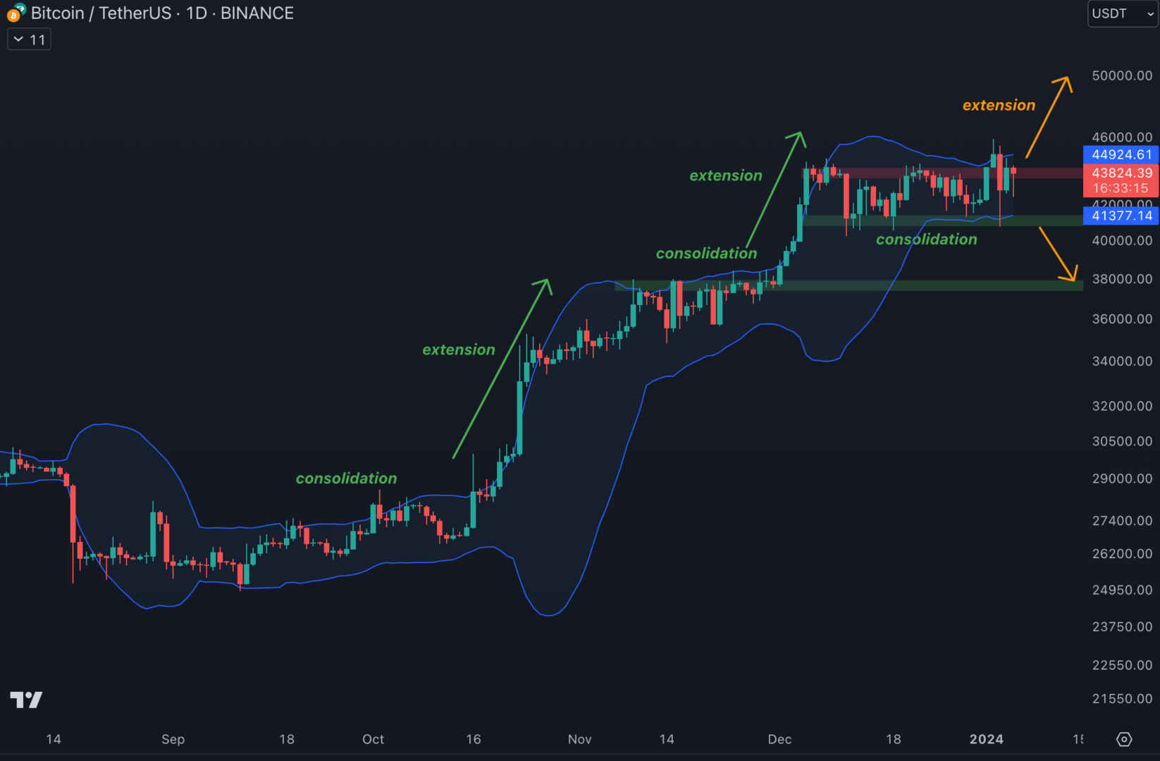Click the Bitcoin symbol icon in title
The image size is (1160, 761).
(x=16, y=13)
